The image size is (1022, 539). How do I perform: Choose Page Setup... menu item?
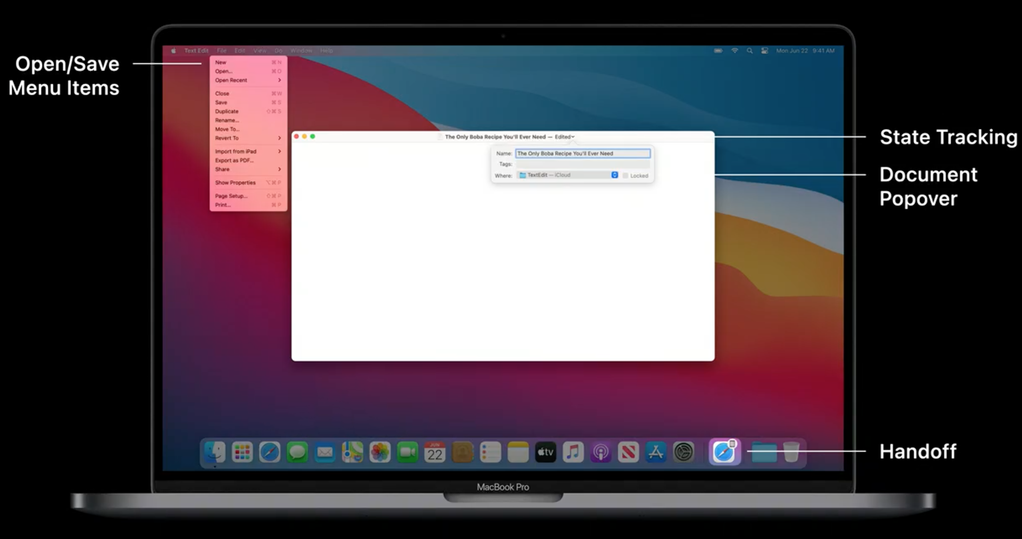point(248,196)
